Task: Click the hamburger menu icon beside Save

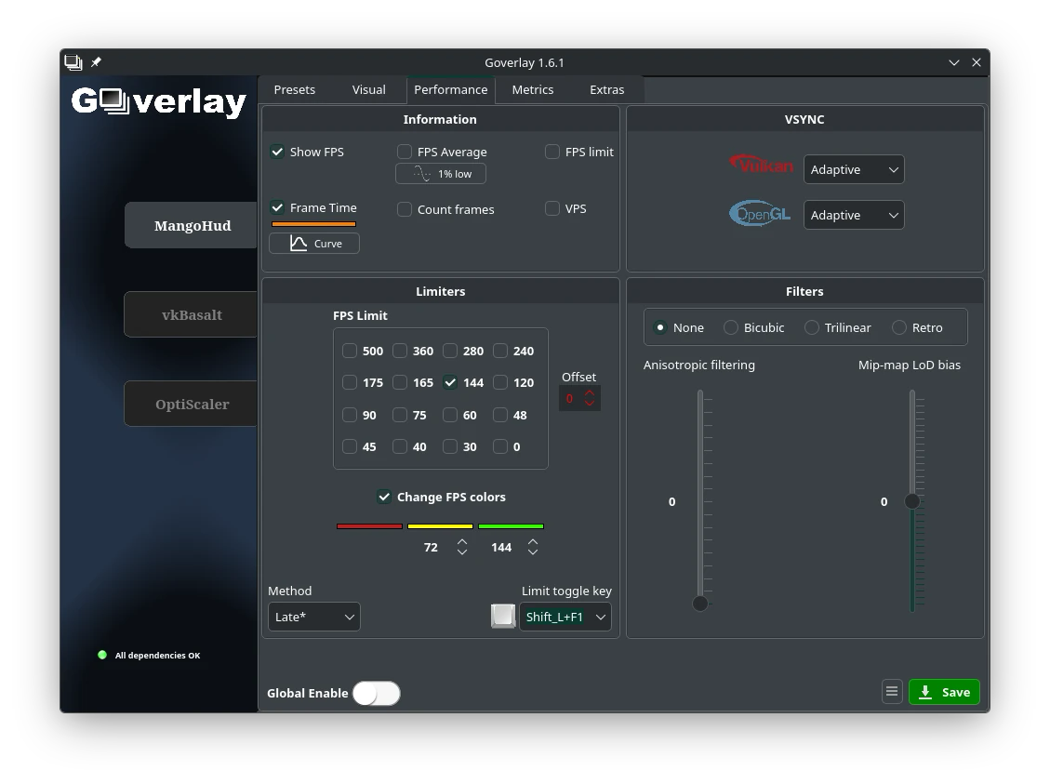Action: 891,692
